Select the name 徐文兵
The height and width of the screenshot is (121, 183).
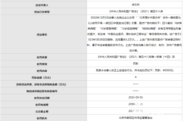pyautogui.click(x=136, y=5)
